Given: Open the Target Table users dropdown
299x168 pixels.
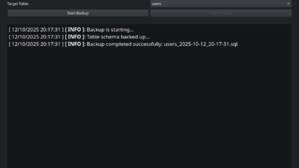Looking at the screenshot, I should coord(221,4).
